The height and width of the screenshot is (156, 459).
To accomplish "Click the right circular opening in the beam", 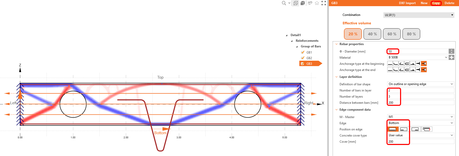I will click(x=248, y=104).
